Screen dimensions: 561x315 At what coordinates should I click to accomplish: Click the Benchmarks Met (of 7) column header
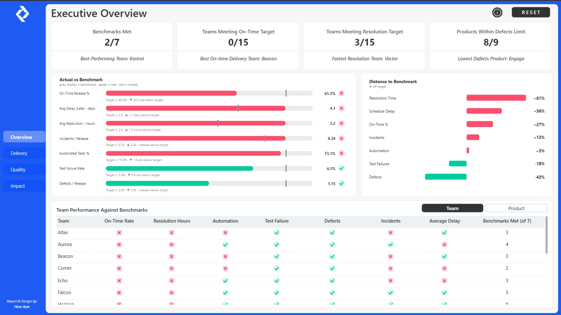(x=507, y=221)
